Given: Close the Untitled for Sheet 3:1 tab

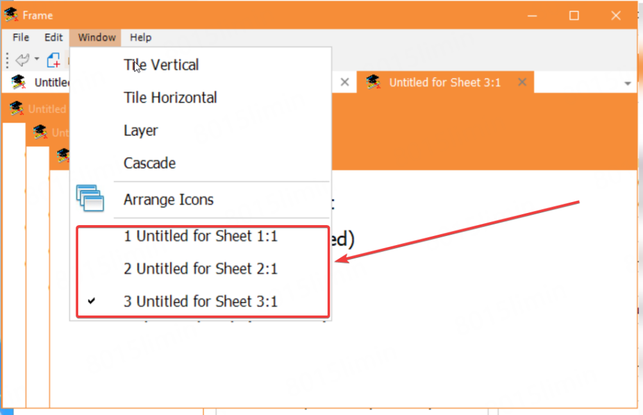Looking at the screenshot, I should [x=522, y=82].
